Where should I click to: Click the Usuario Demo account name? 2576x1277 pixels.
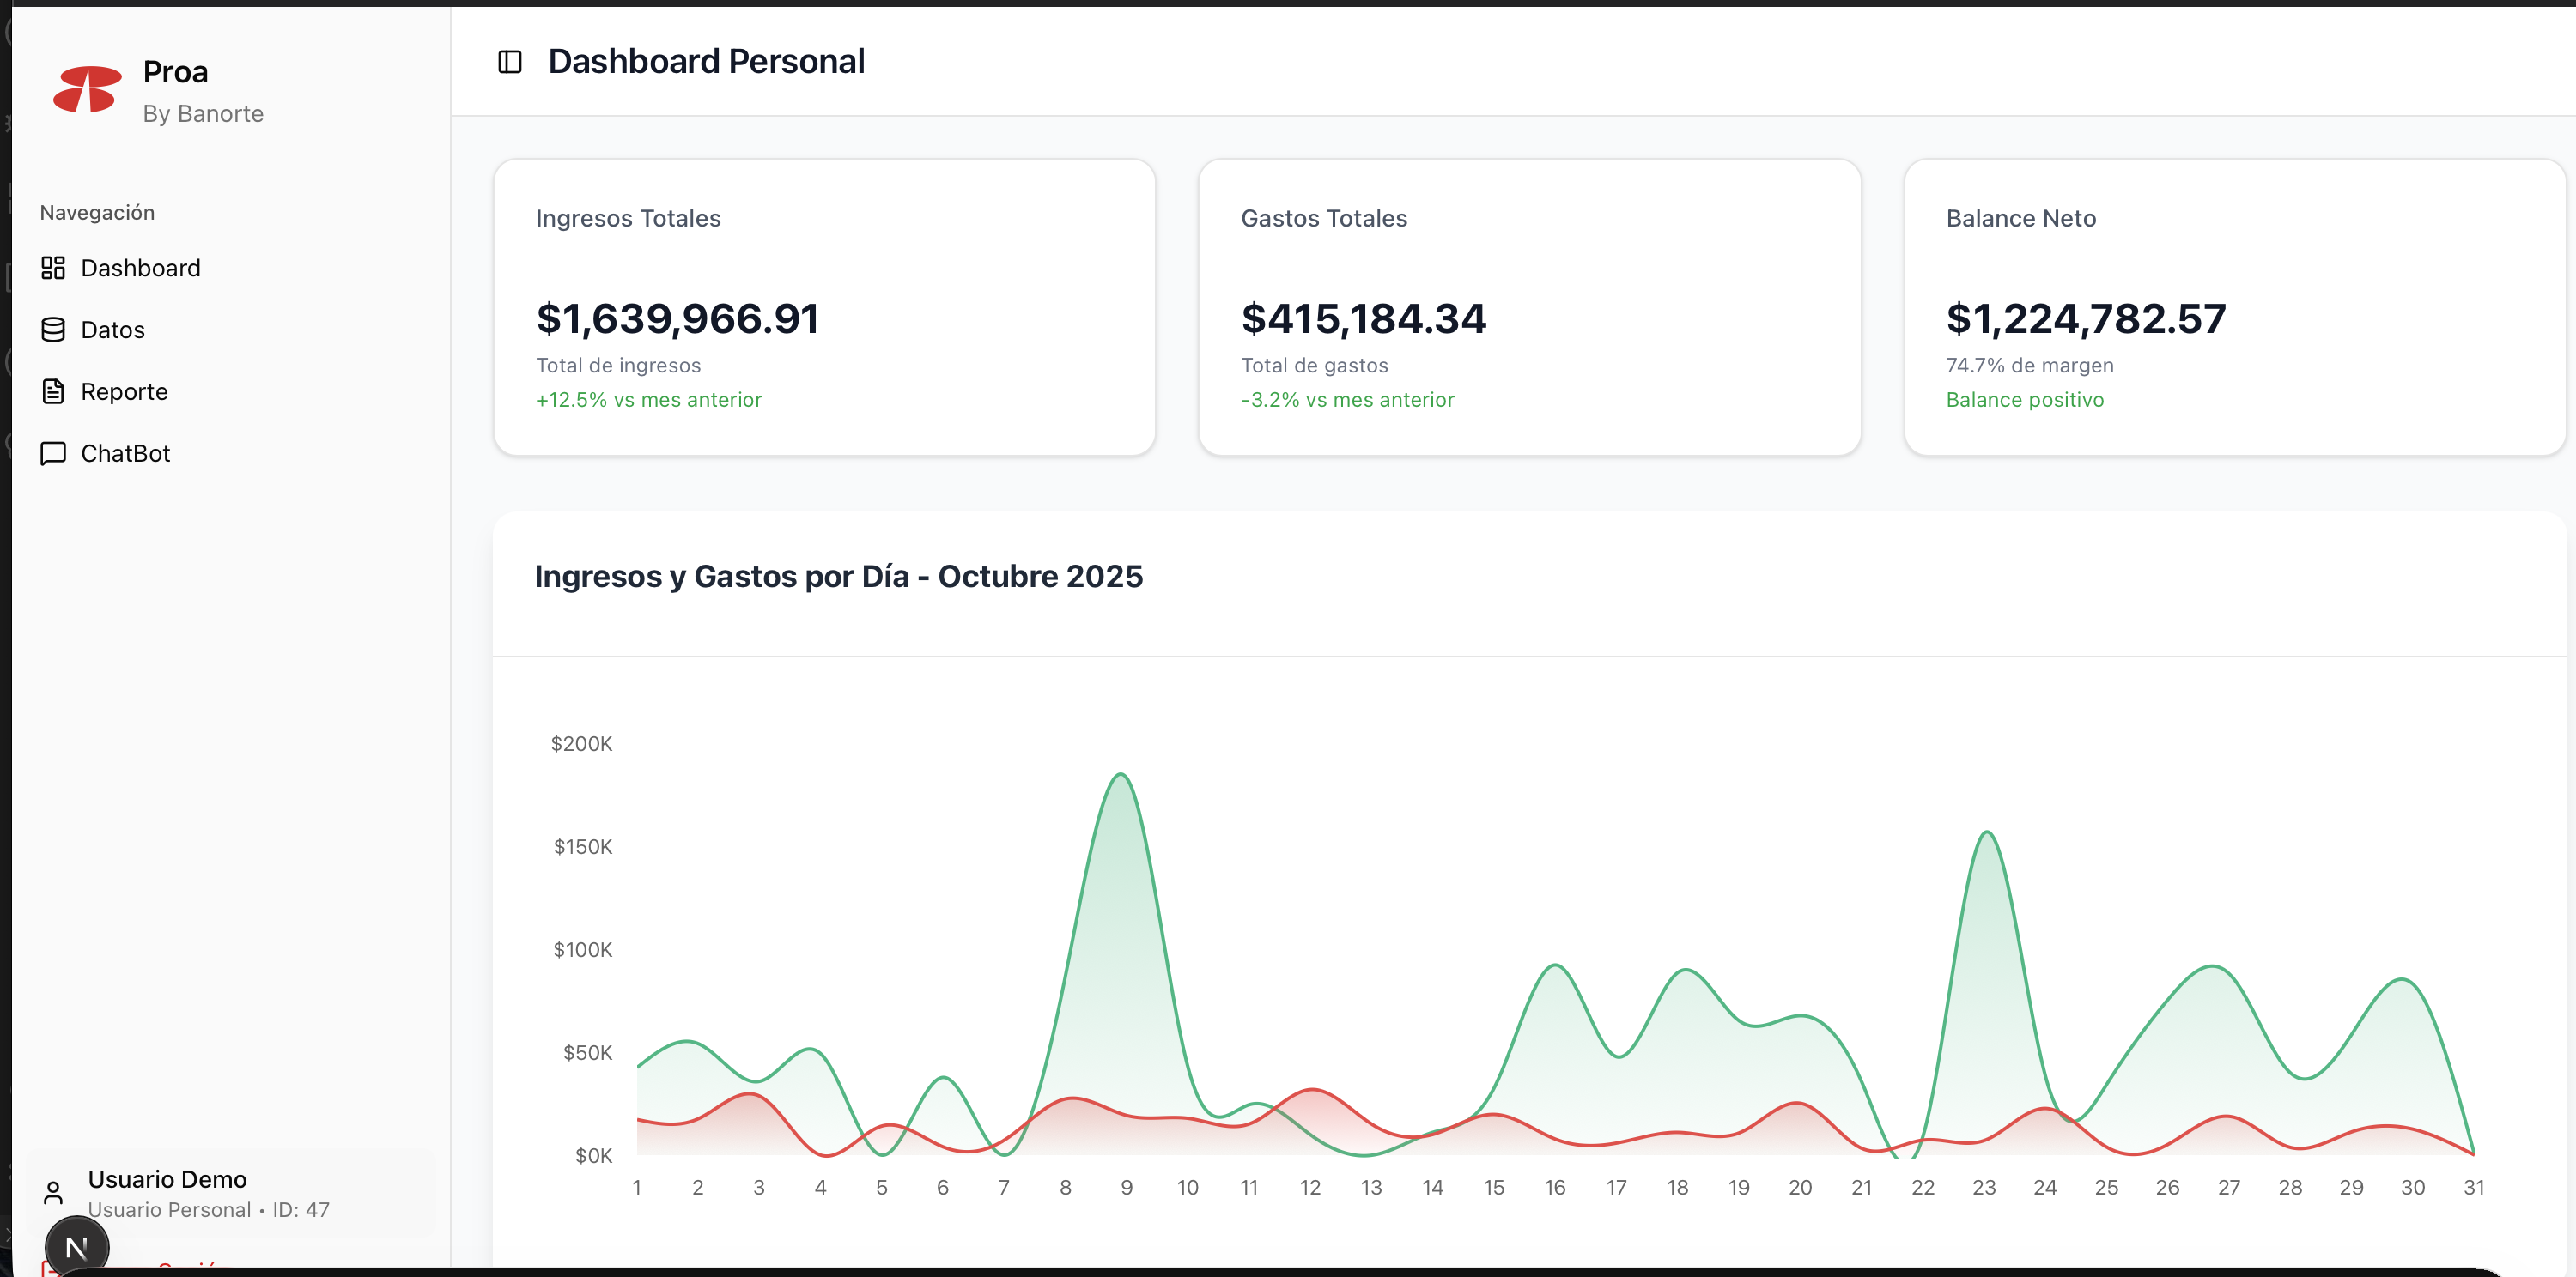167,1179
